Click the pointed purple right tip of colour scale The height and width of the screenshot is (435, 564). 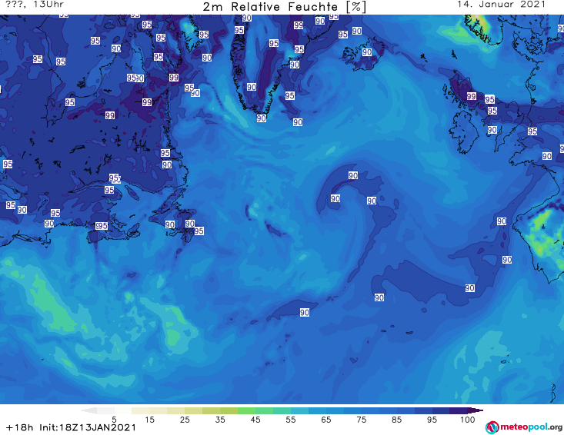tap(476, 410)
